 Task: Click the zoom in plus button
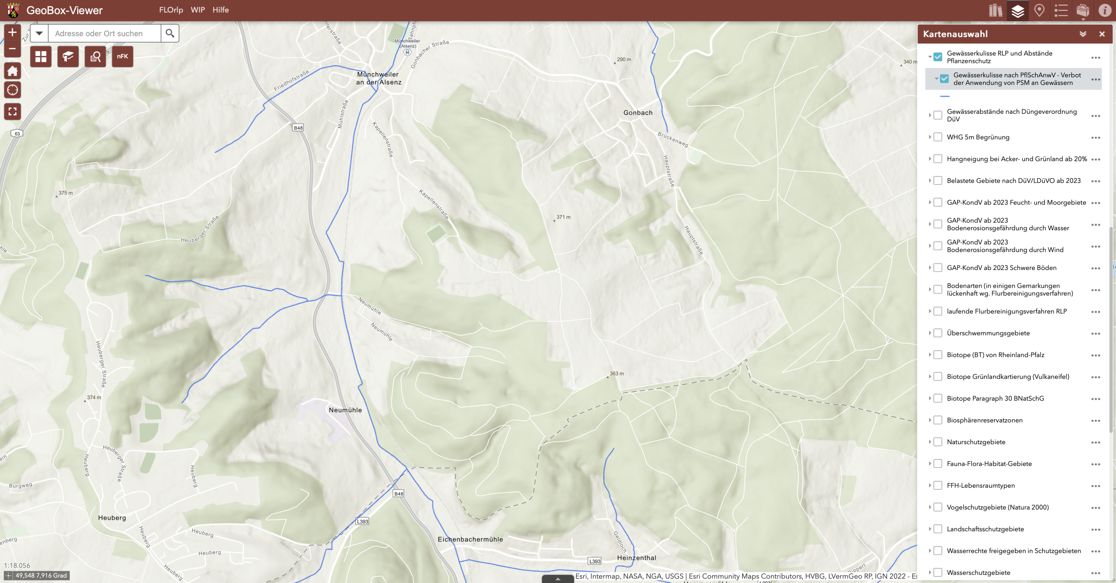click(x=12, y=33)
